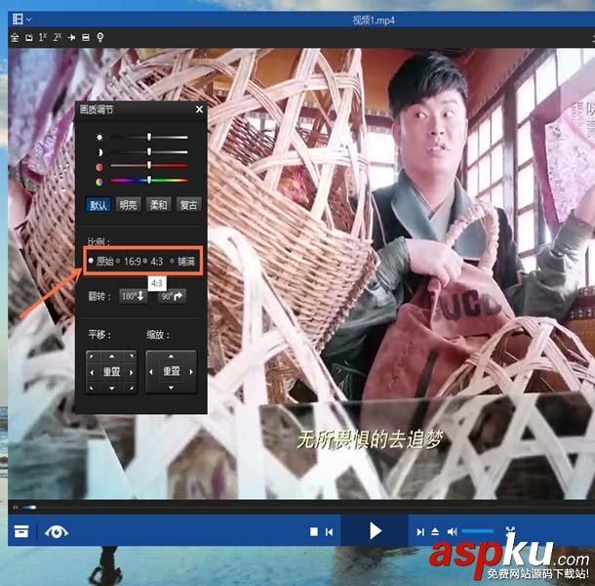Play the video
This screenshot has width=595, height=586.
coord(375,531)
